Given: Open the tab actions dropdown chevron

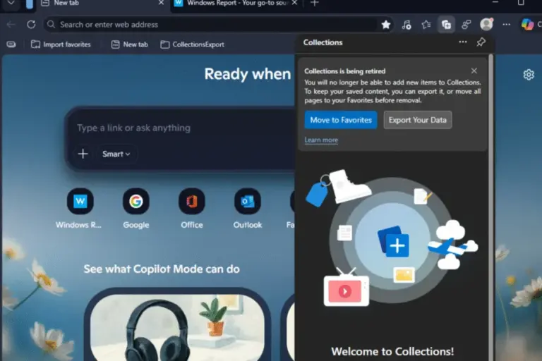Looking at the screenshot, I should coord(11,4).
